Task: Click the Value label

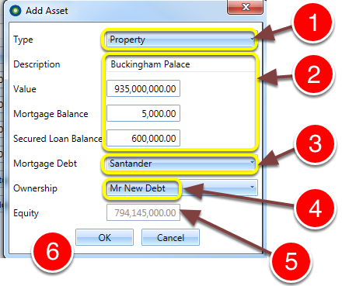Action: [x=25, y=89]
